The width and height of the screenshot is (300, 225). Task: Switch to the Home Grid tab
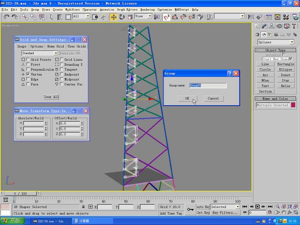55,46
